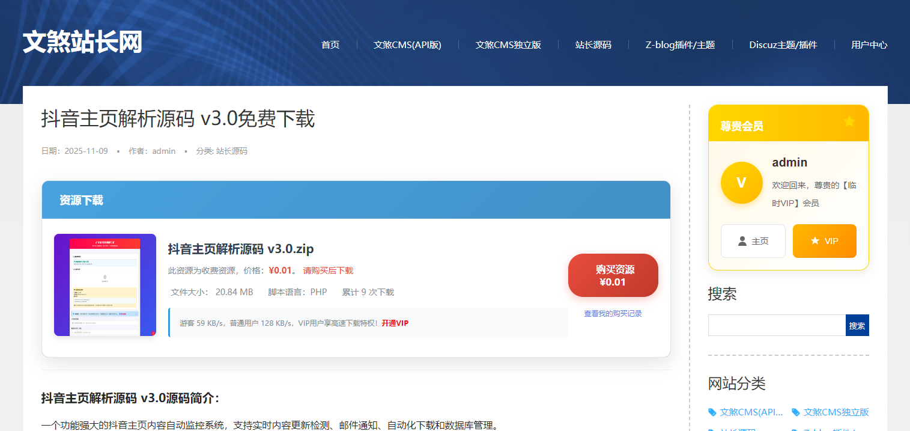
Task: Click the tag icon beside 文煞CMS独立版 category
Action: tap(796, 412)
